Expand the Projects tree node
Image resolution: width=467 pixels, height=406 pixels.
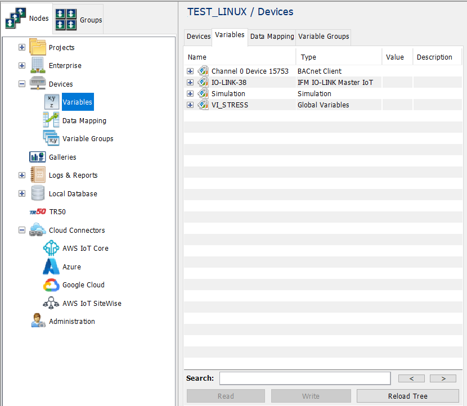[x=22, y=48]
